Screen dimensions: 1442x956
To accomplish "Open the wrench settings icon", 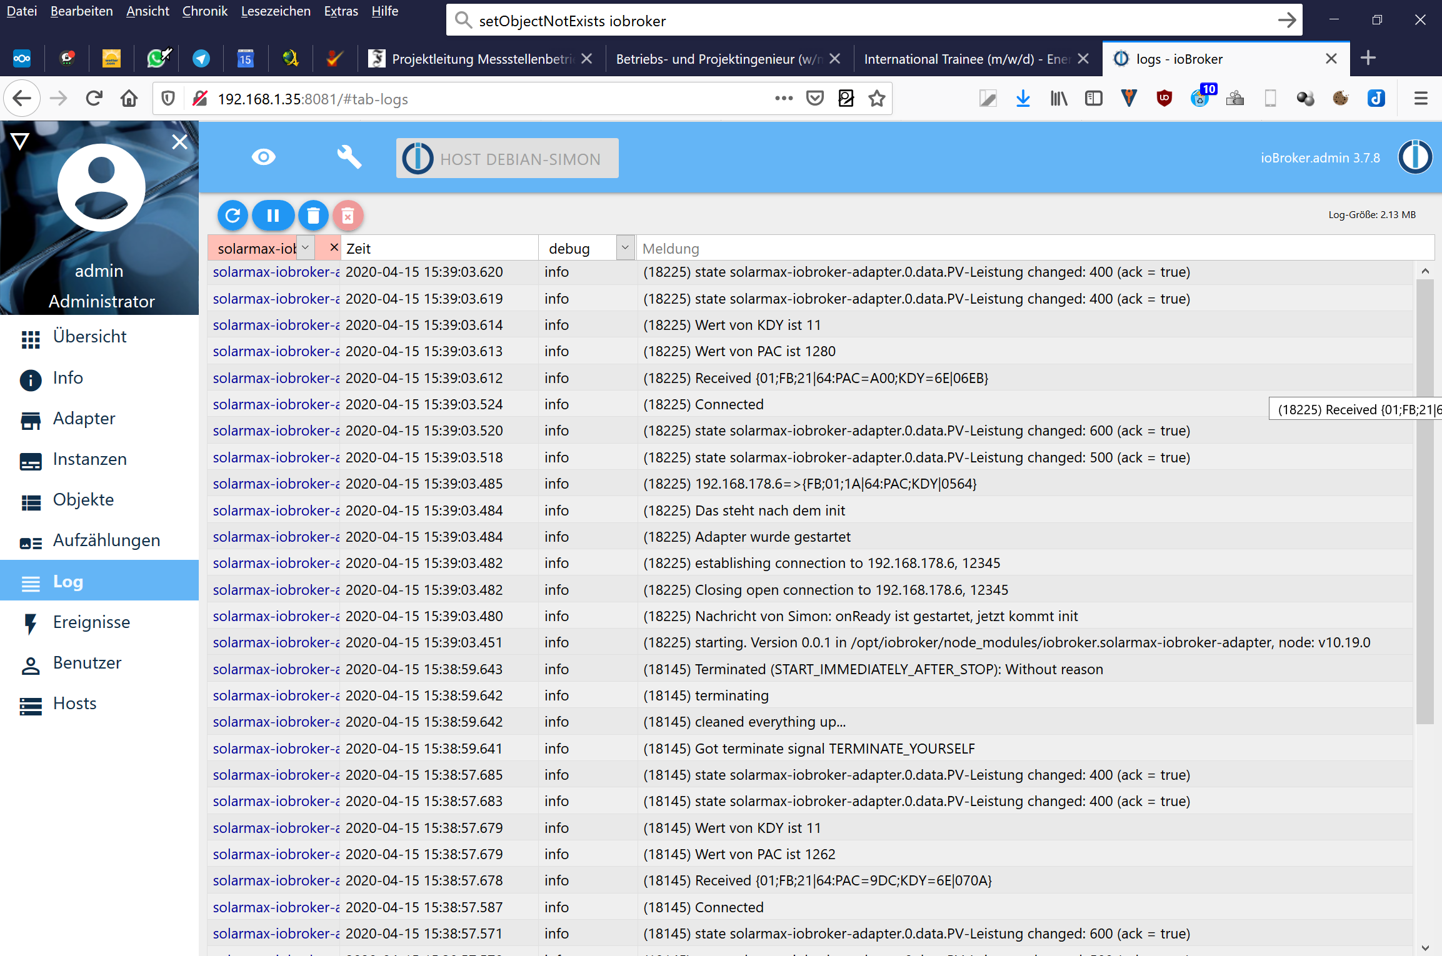I will (x=349, y=157).
